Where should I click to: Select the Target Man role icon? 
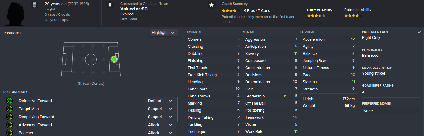[10, 109]
